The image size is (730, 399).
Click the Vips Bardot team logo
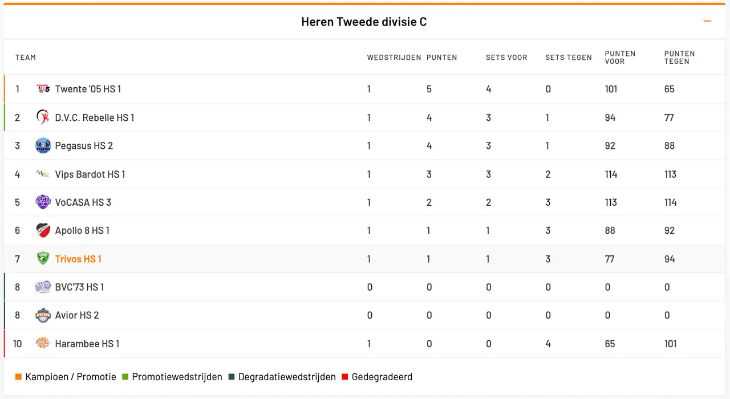pyautogui.click(x=43, y=174)
